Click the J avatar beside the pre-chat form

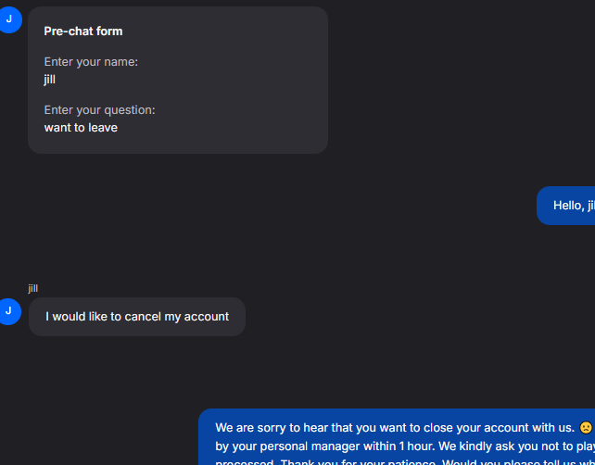coord(9,19)
